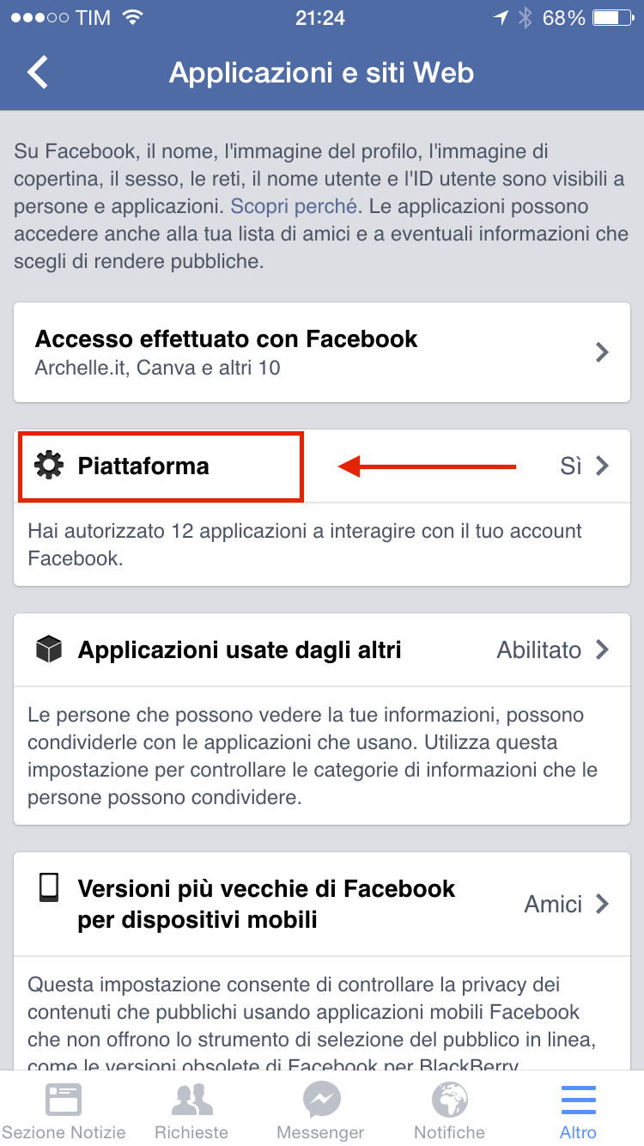
Task: Open Applicazioni usate dagli altri setting
Action: (x=322, y=649)
